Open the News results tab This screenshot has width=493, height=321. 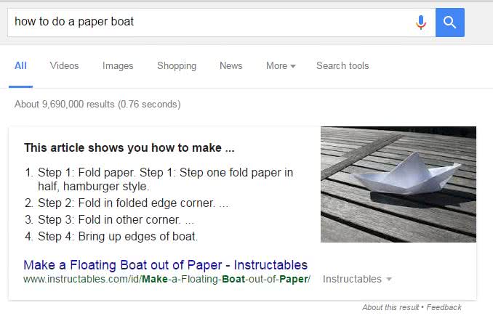coord(231,65)
